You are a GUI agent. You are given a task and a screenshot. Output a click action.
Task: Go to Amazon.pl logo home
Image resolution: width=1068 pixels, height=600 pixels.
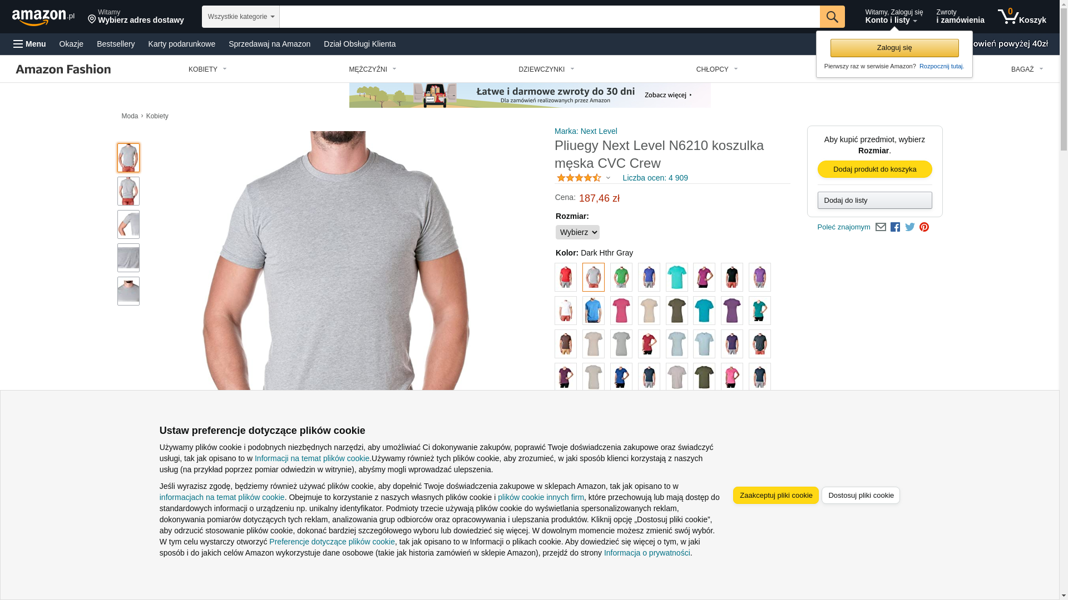pos(43,17)
